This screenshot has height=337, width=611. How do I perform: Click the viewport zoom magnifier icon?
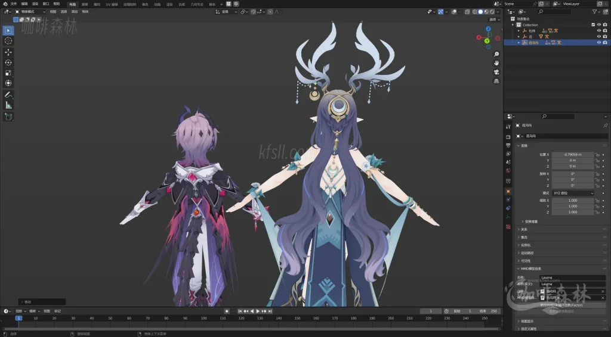pyautogui.click(x=496, y=54)
